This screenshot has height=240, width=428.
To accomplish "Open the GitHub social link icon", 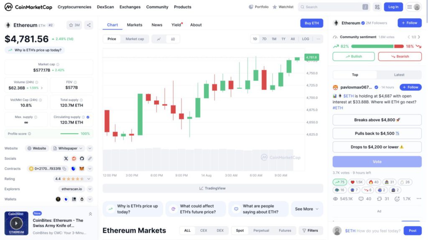I will [x=82, y=158].
